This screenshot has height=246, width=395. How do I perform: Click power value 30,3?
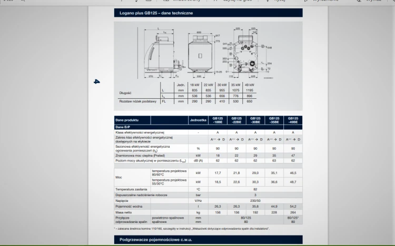click(x=255, y=182)
